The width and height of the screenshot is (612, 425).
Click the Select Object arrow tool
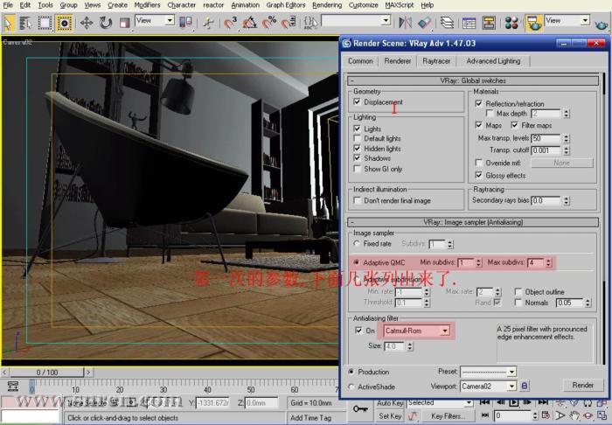(x=10, y=20)
